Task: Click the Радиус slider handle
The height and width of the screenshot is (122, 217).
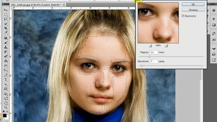Action: pos(149,57)
